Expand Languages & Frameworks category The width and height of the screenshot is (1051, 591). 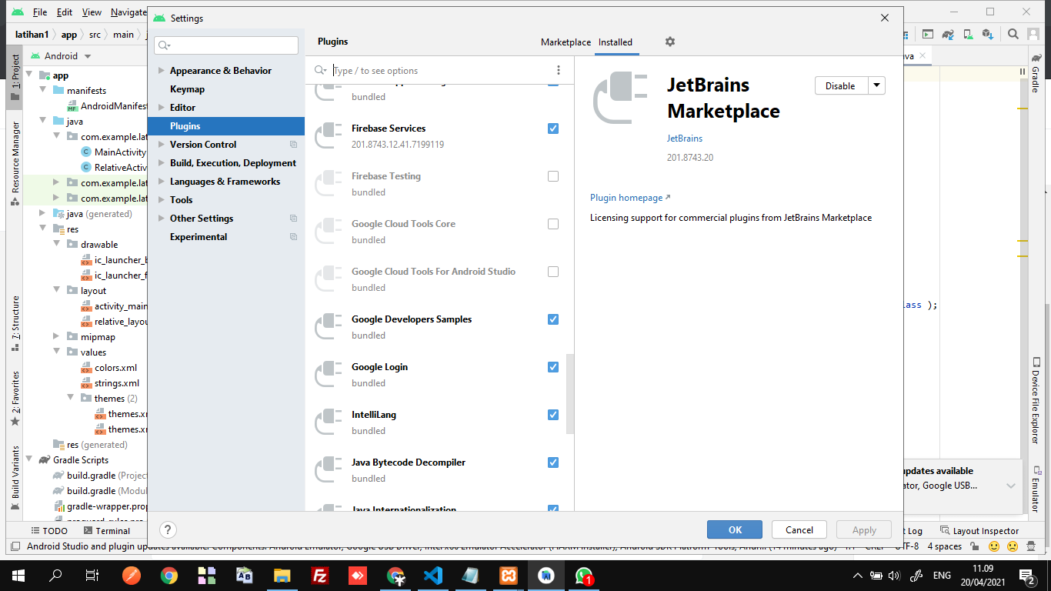161,181
